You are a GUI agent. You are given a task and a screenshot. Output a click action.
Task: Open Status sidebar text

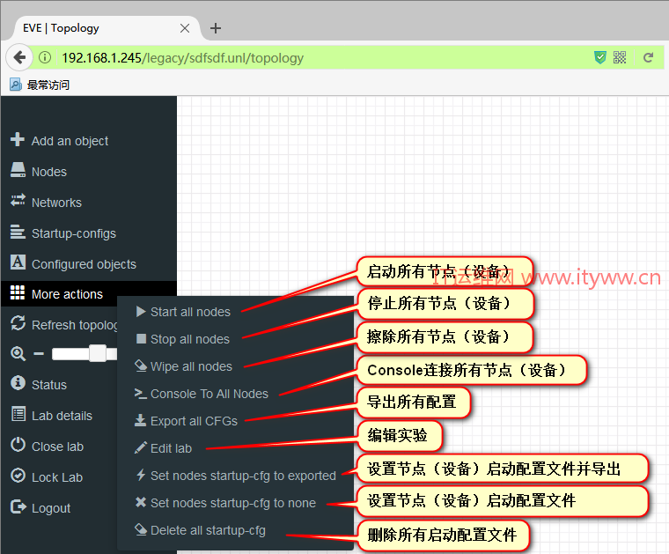coord(49,385)
